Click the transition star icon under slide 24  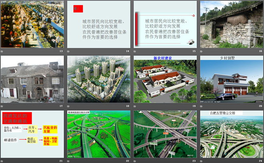coord(201,161)
